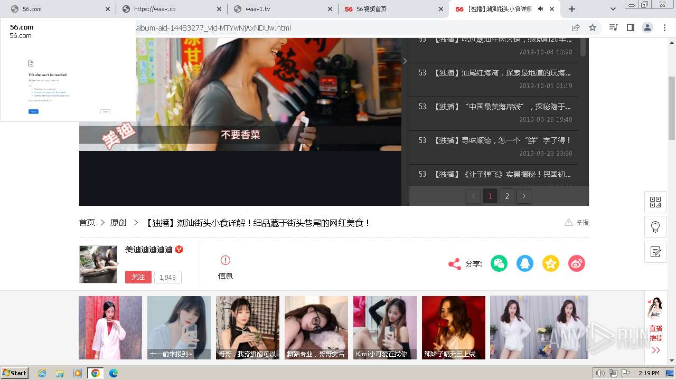Screen dimensions: 676x380
Task: Go to previous playlist page arrow
Action: click(x=473, y=196)
